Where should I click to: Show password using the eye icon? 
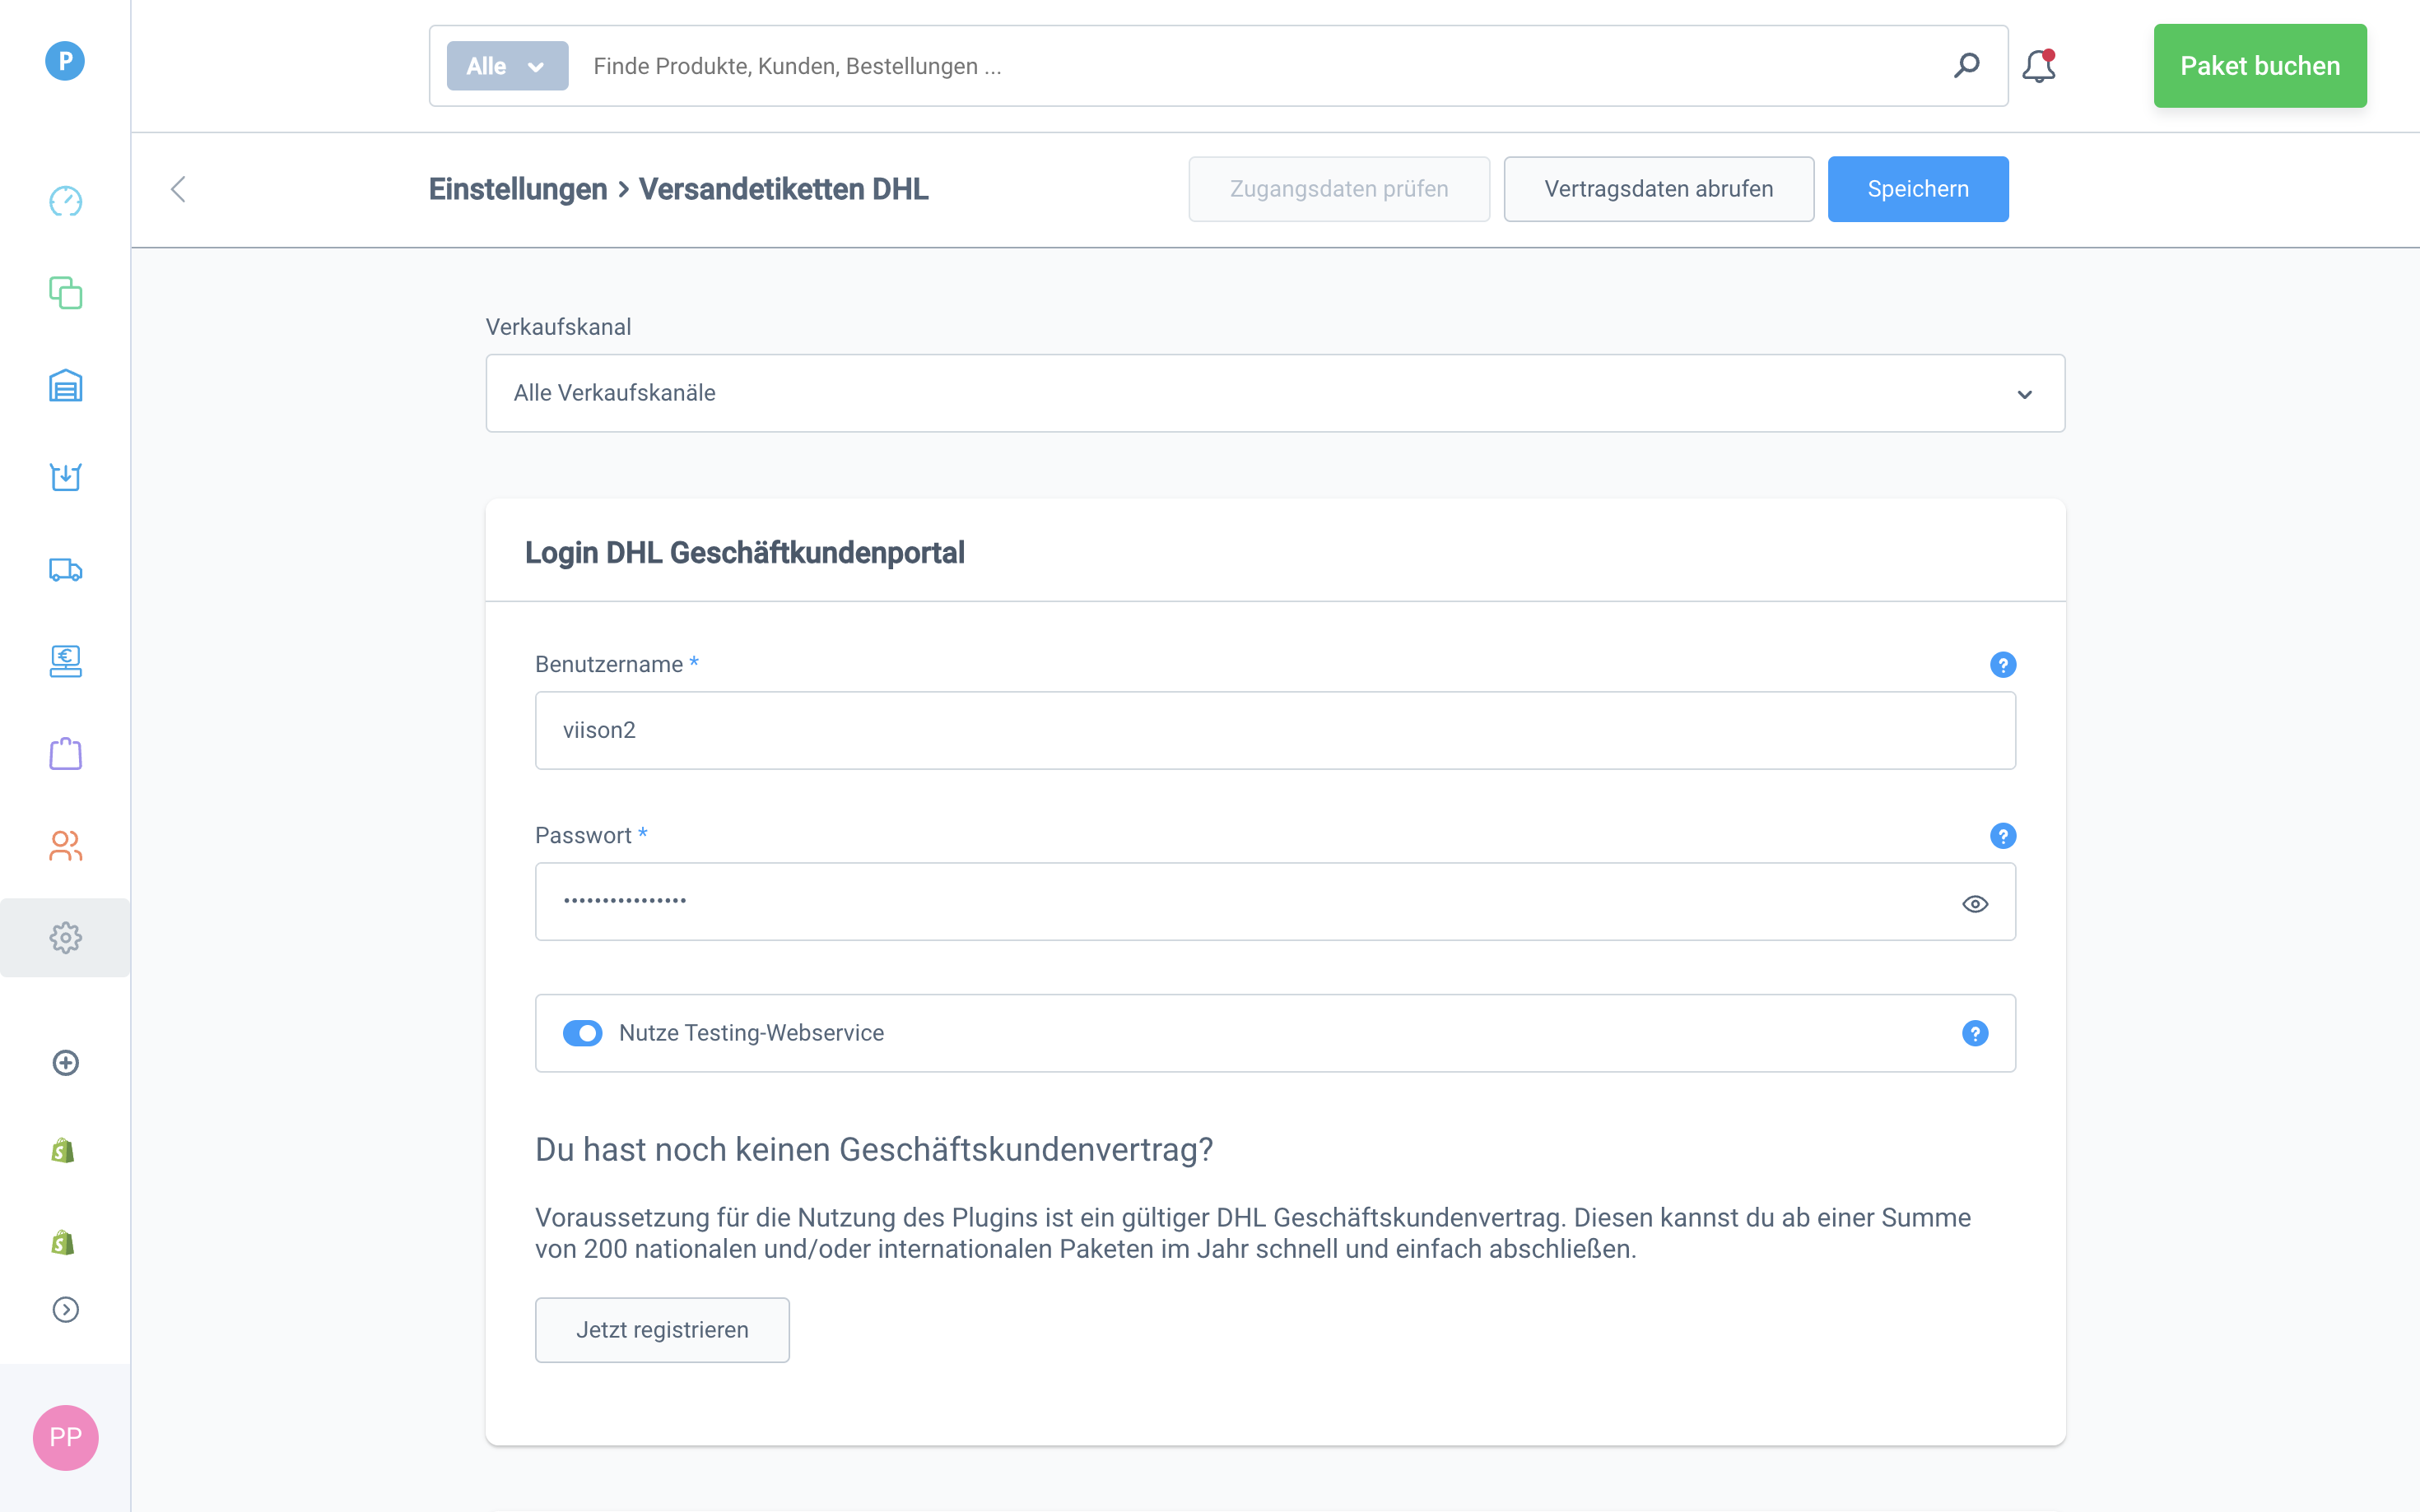point(1974,904)
